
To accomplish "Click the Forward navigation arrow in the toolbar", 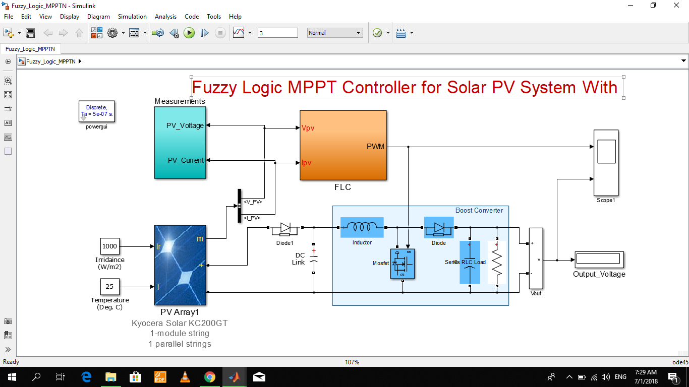I will click(64, 33).
